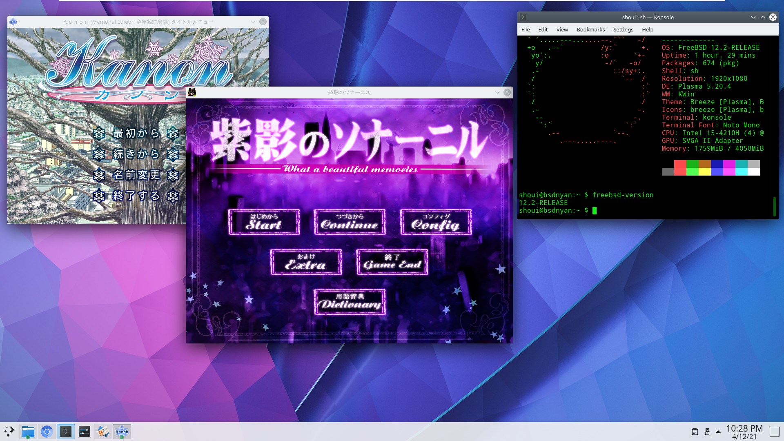The image size is (784, 441).
Task: Click Konsole window titlebar menu icon
Action: point(523,17)
